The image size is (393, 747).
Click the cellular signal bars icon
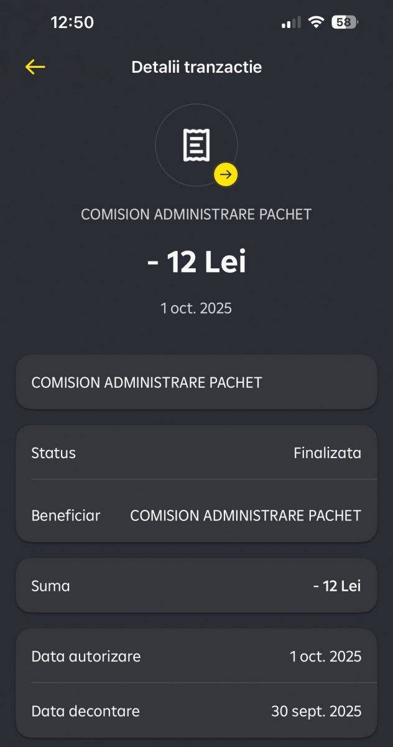pyautogui.click(x=290, y=23)
